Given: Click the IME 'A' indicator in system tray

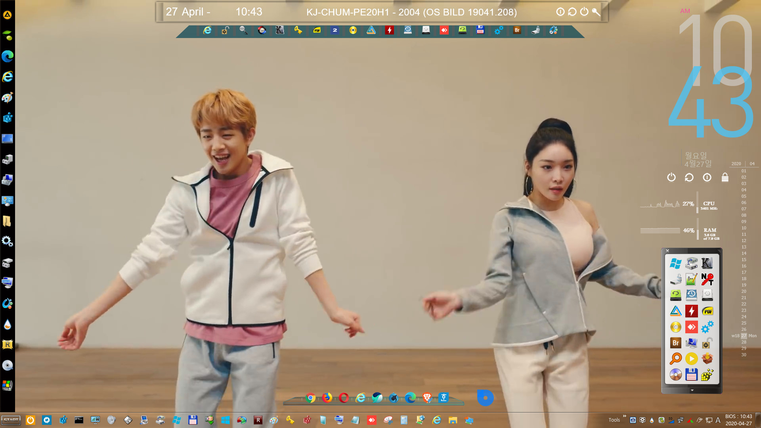Looking at the screenshot, I should [718, 420].
